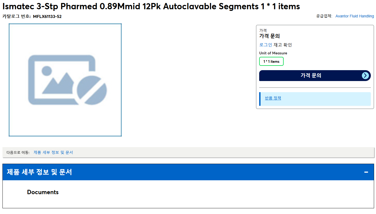Click the product image thumbnail frame
Image resolution: width=376 pixels, height=214 pixels.
(x=65, y=80)
